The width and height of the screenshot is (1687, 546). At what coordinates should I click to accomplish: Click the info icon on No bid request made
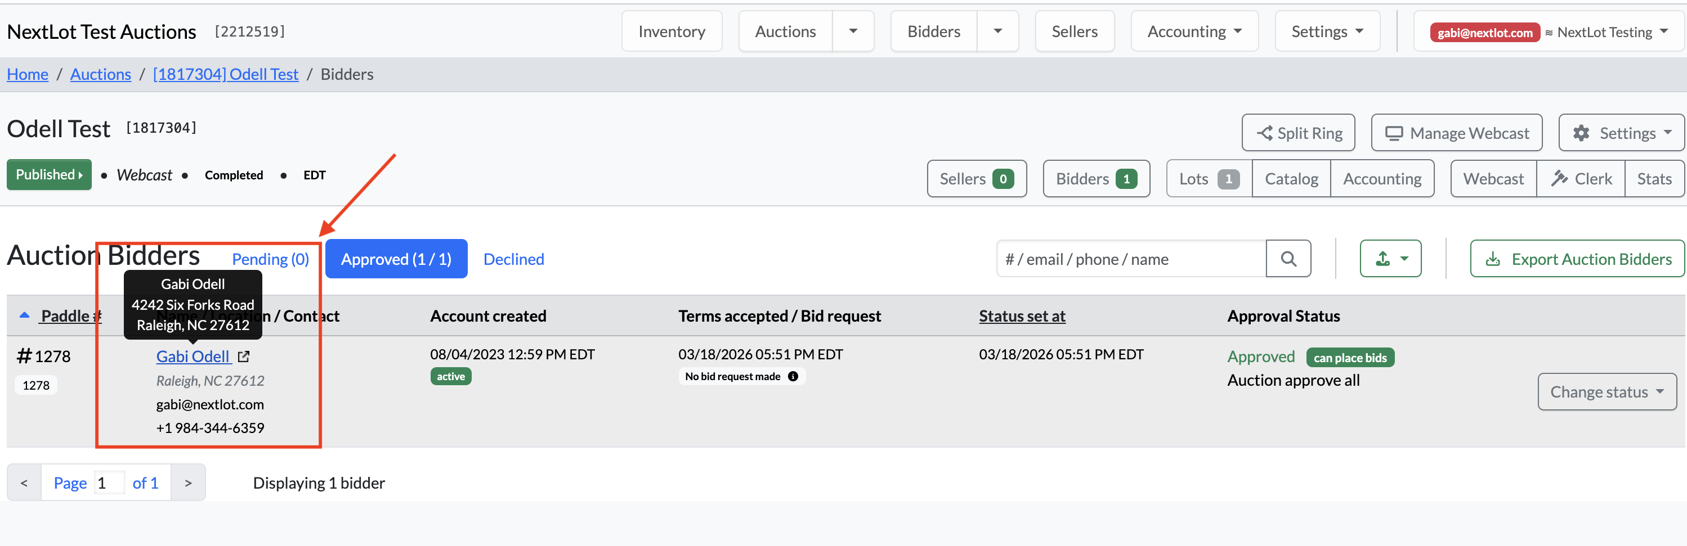tap(793, 377)
